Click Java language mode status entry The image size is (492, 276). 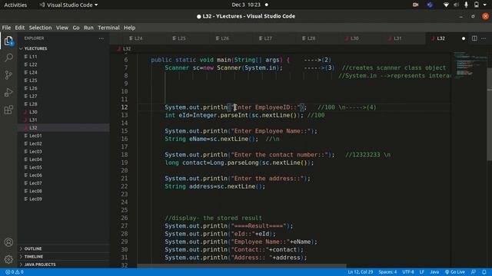tap(434, 272)
